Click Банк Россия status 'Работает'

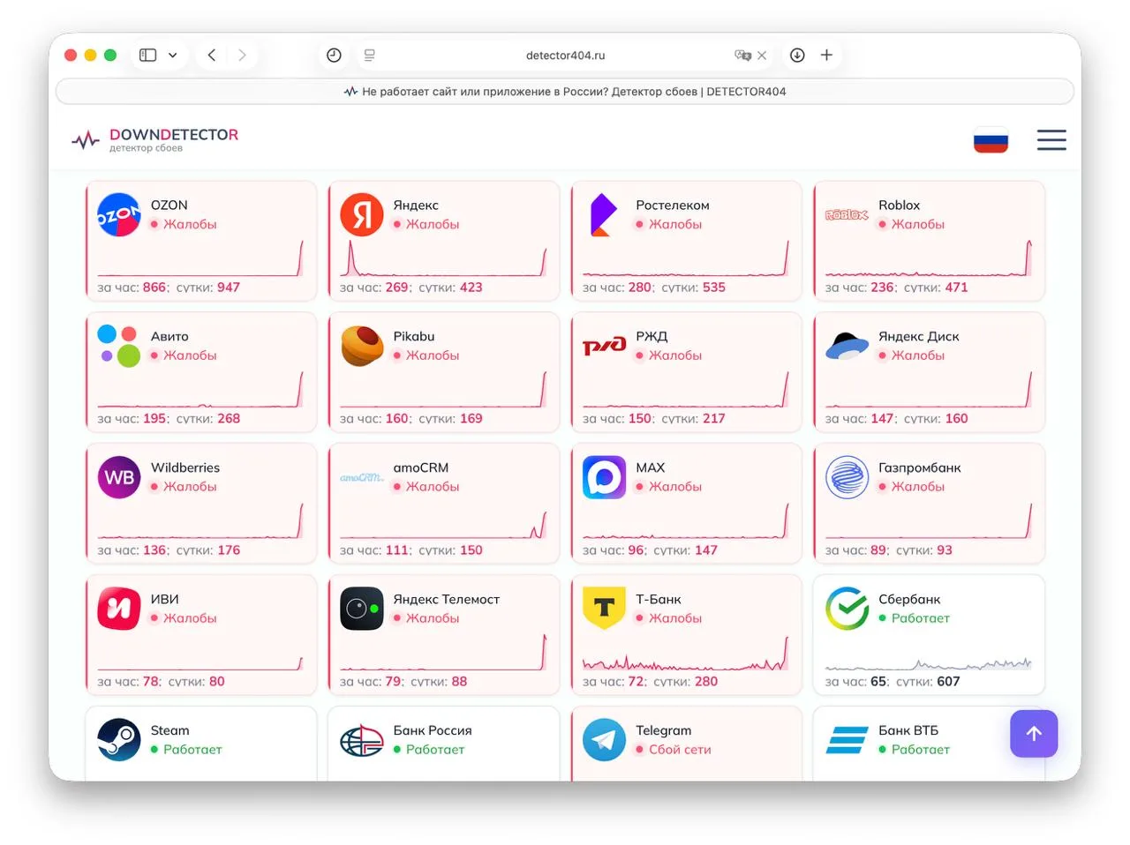click(x=435, y=749)
